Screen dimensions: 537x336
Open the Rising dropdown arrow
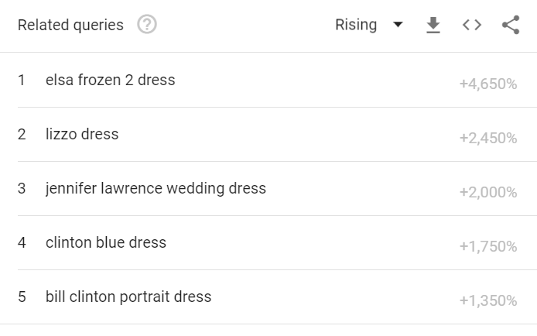pos(398,25)
